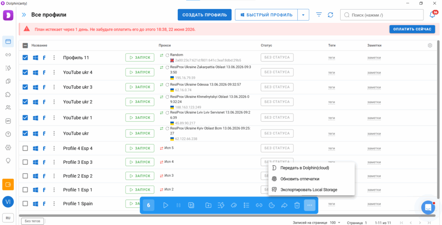Viewport: 442px width, 225px height.
Task: Expand the sidebar with double chevron
Action: [x=24, y=15]
